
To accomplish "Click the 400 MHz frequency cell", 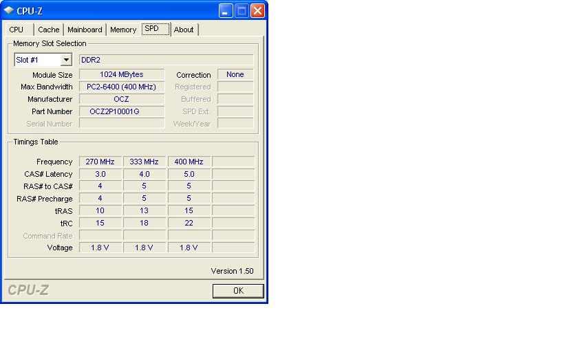I will click(189, 162).
